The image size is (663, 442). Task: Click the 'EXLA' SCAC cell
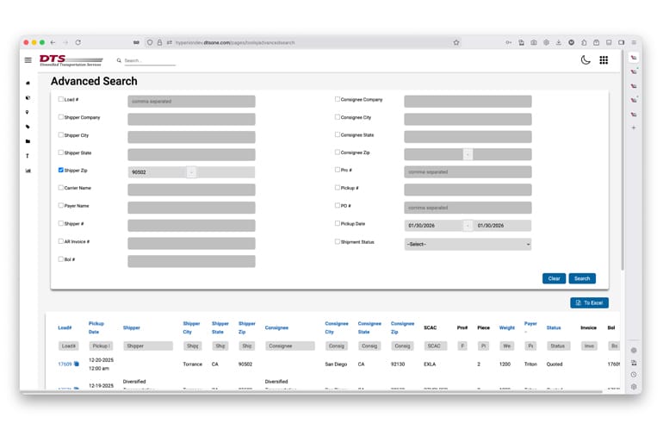coord(430,364)
